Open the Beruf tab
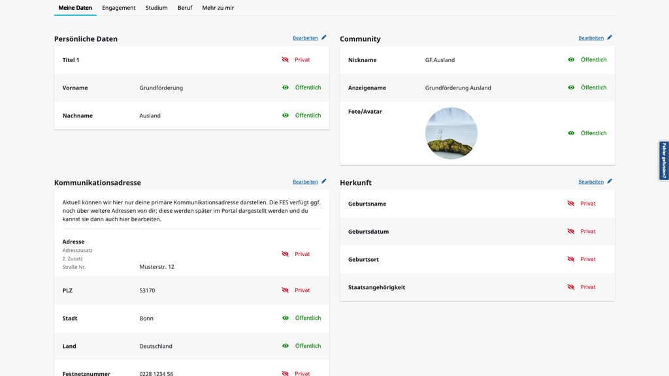 (x=185, y=8)
